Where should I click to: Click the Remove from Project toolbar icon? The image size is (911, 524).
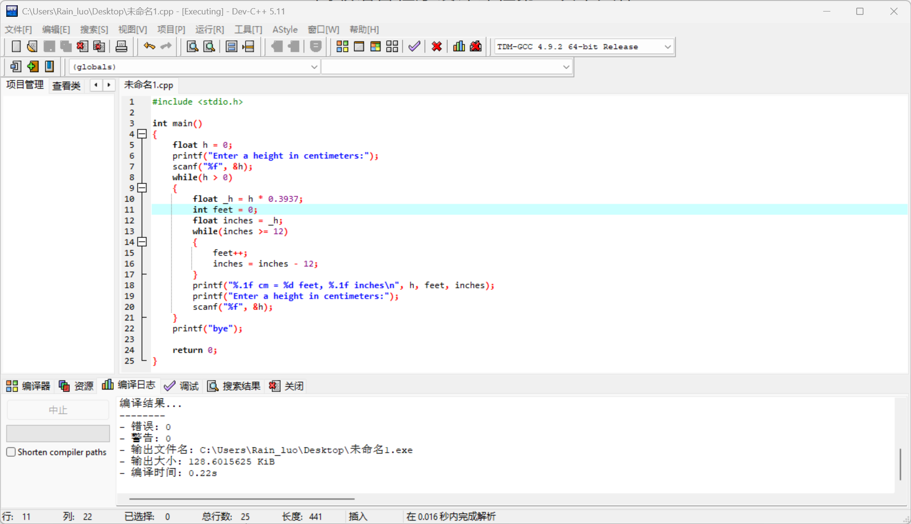click(294, 47)
